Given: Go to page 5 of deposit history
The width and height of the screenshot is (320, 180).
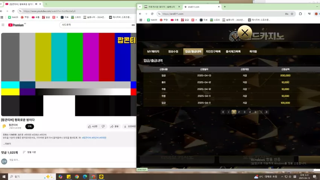Looking at the screenshot, I should point(255,112).
